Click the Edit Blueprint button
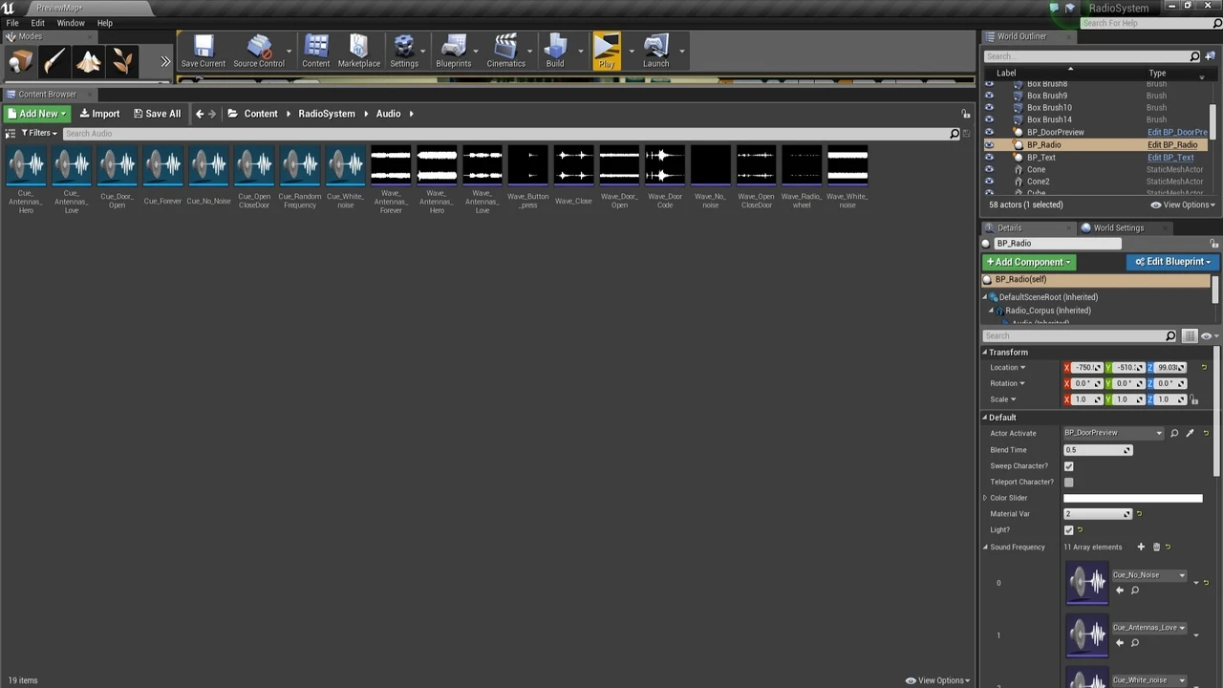The width and height of the screenshot is (1223, 688). [1172, 262]
